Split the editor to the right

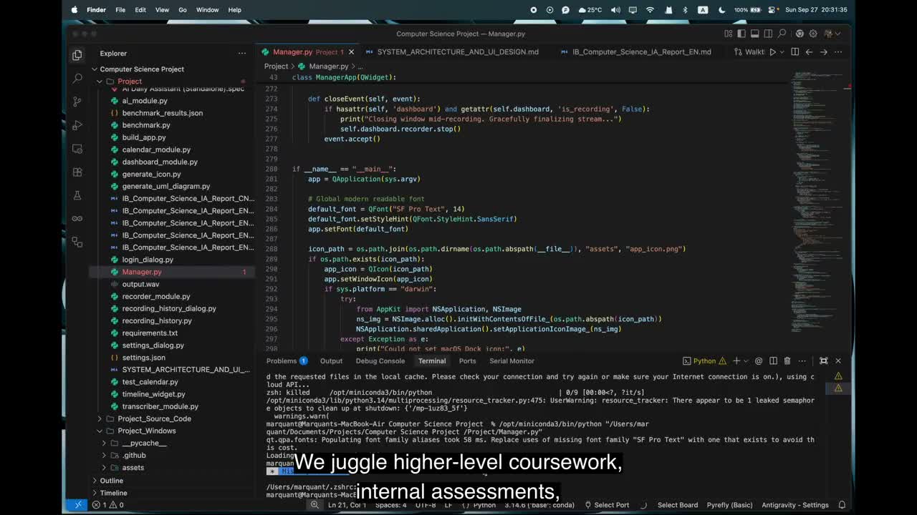(x=794, y=51)
